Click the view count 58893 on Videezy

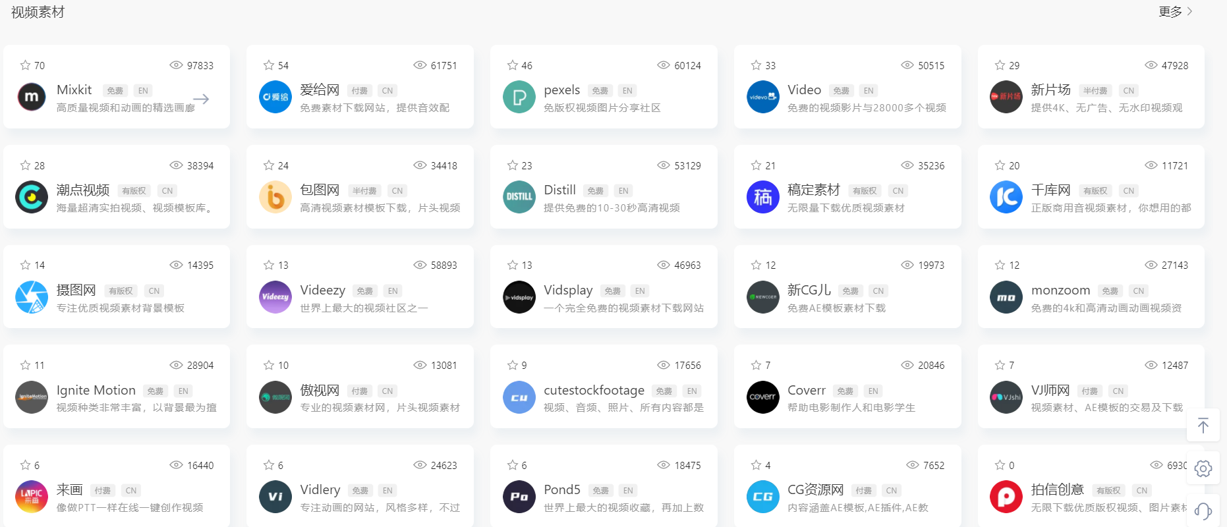tap(444, 265)
